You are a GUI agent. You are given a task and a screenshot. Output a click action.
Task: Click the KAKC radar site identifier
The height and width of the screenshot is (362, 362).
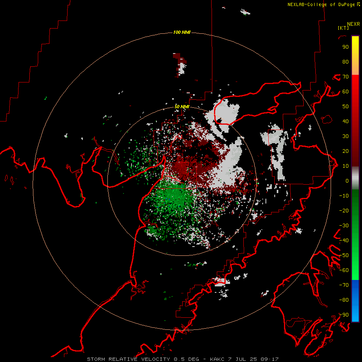[217, 359]
